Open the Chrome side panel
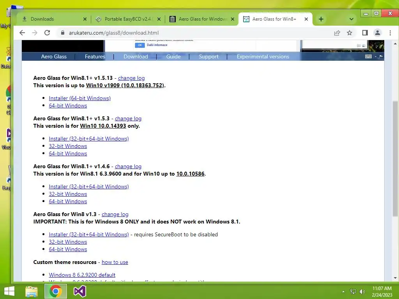Screen dimensions: 399x299 click(x=365, y=33)
